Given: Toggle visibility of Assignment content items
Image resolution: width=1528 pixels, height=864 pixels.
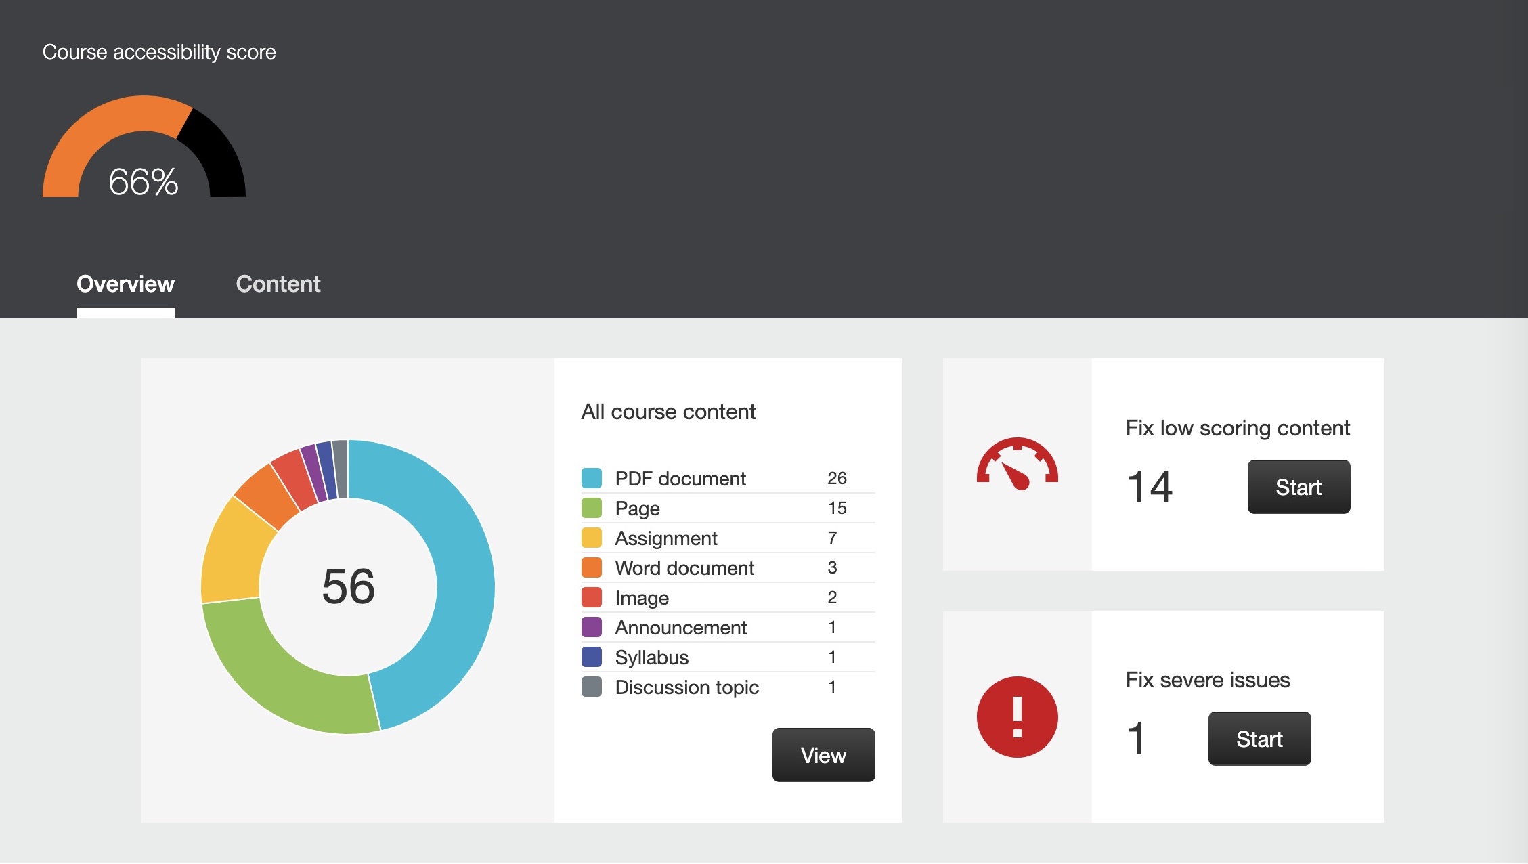Looking at the screenshot, I should [591, 536].
